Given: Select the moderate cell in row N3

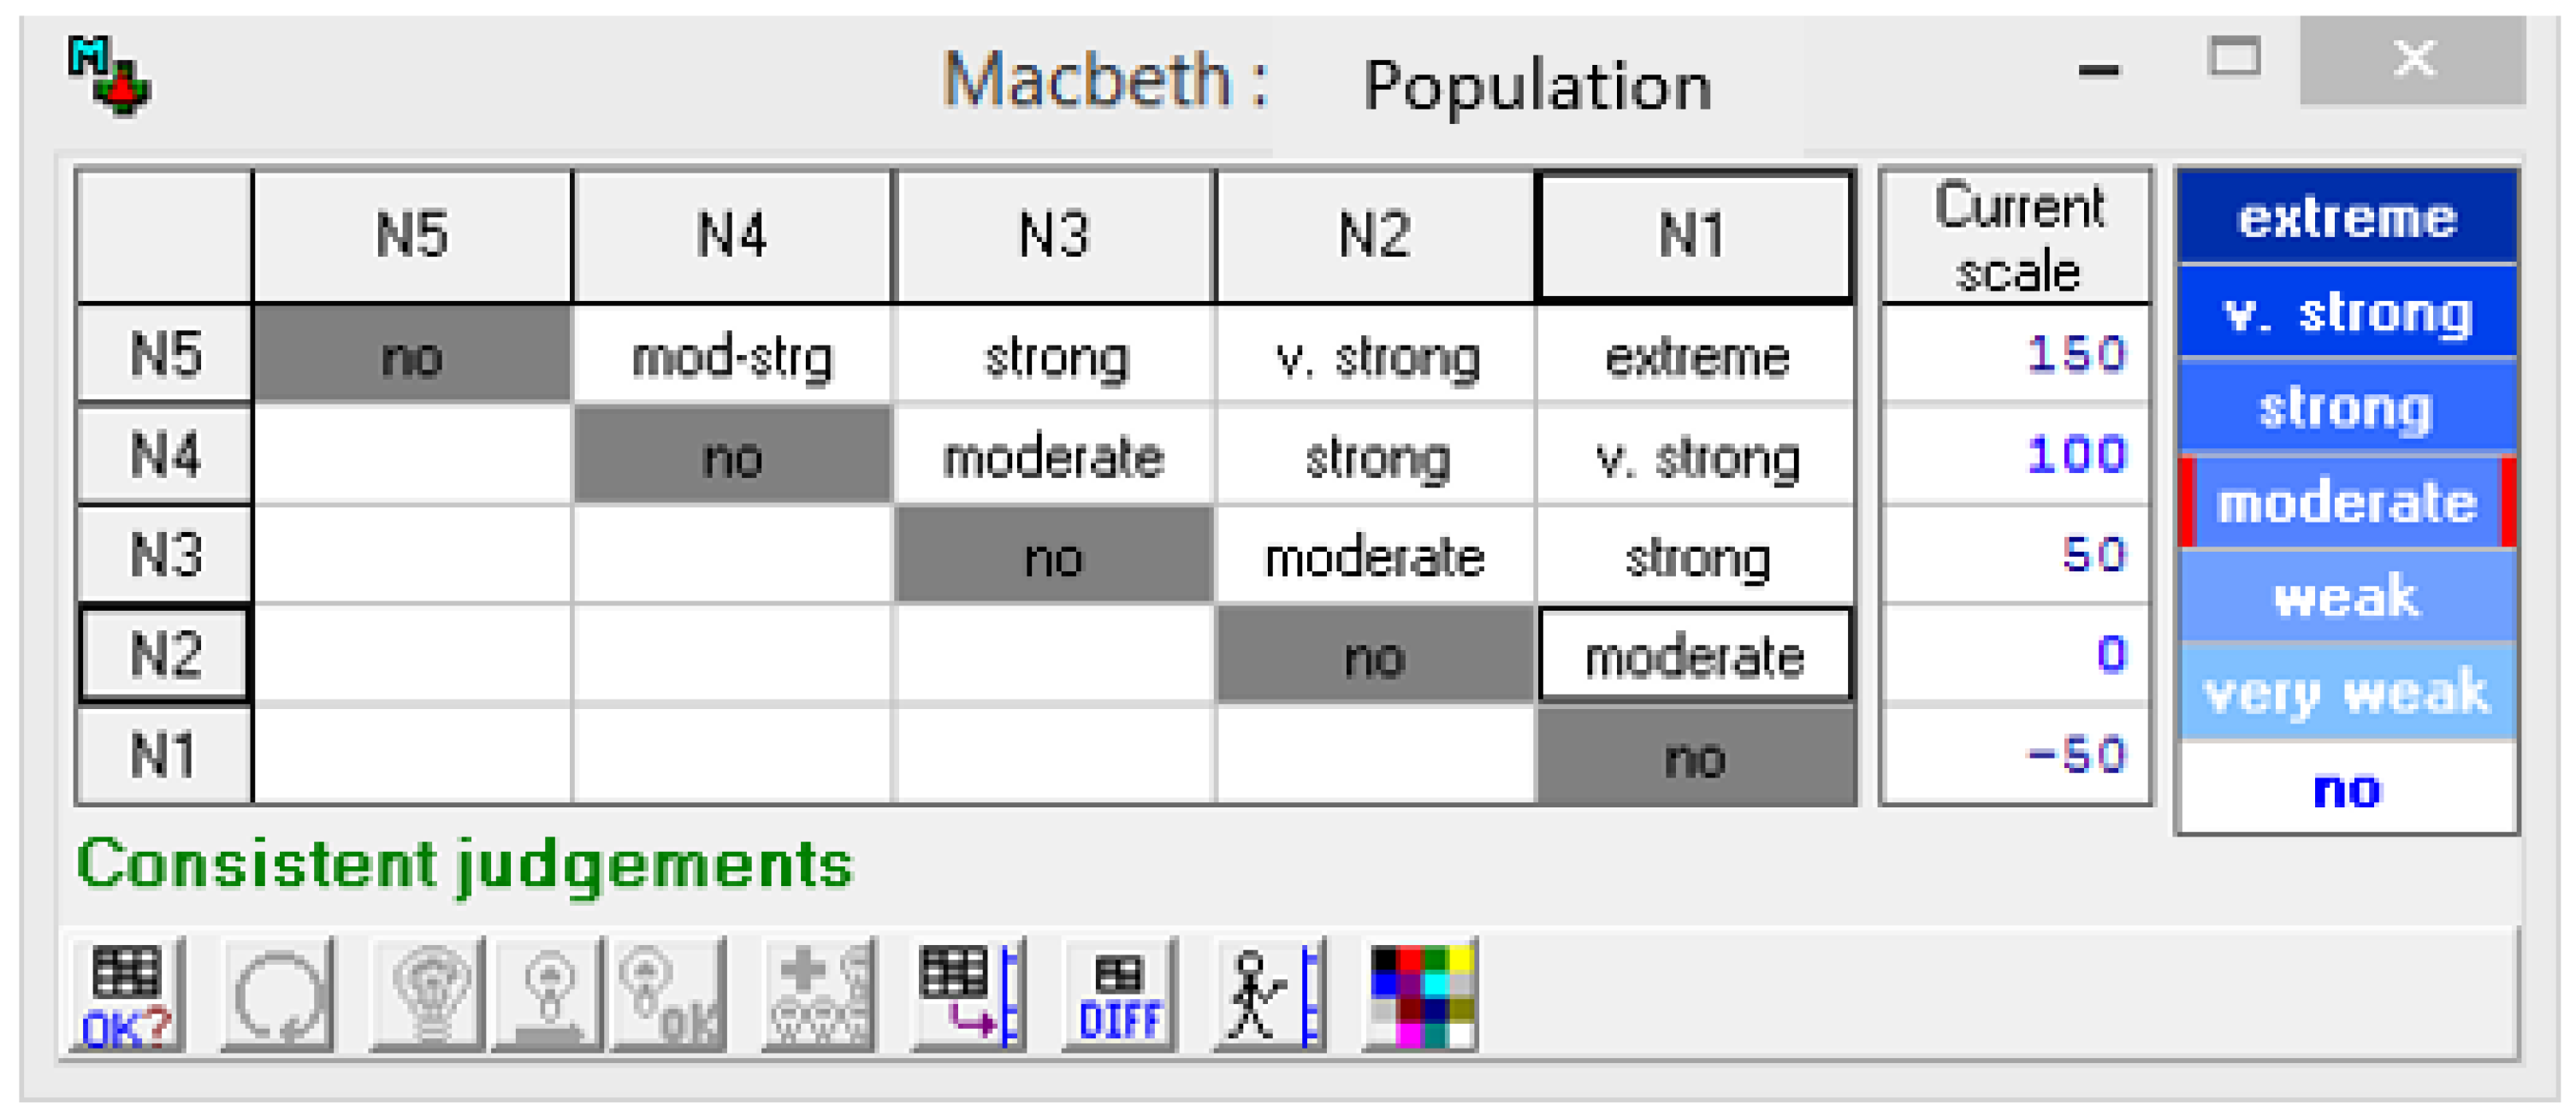Looking at the screenshot, I should click(1375, 556).
